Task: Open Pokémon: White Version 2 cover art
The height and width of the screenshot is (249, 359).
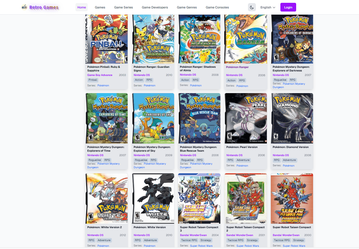Action: click(x=107, y=198)
